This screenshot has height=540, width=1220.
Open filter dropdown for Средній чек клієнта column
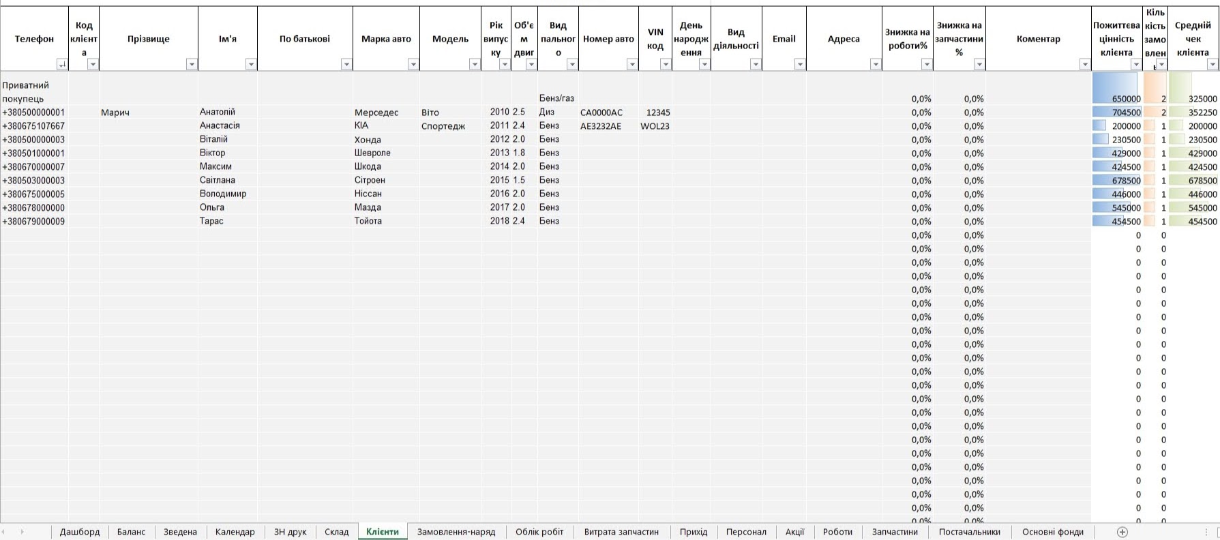pos(1212,65)
